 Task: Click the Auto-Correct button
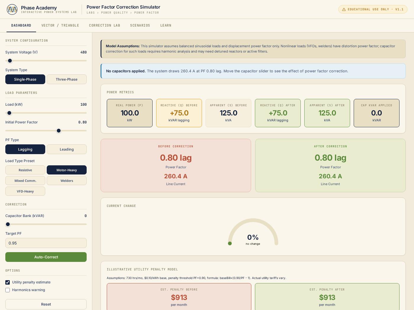click(46, 257)
